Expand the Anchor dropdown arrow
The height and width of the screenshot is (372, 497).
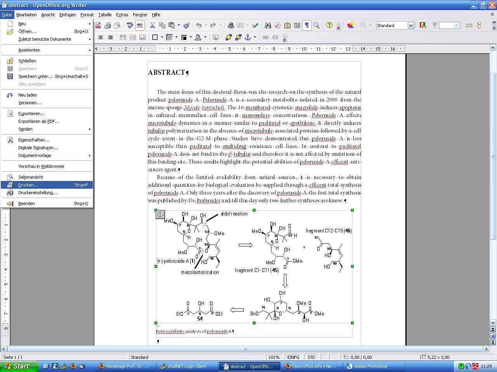pyautogui.click(x=255, y=37)
